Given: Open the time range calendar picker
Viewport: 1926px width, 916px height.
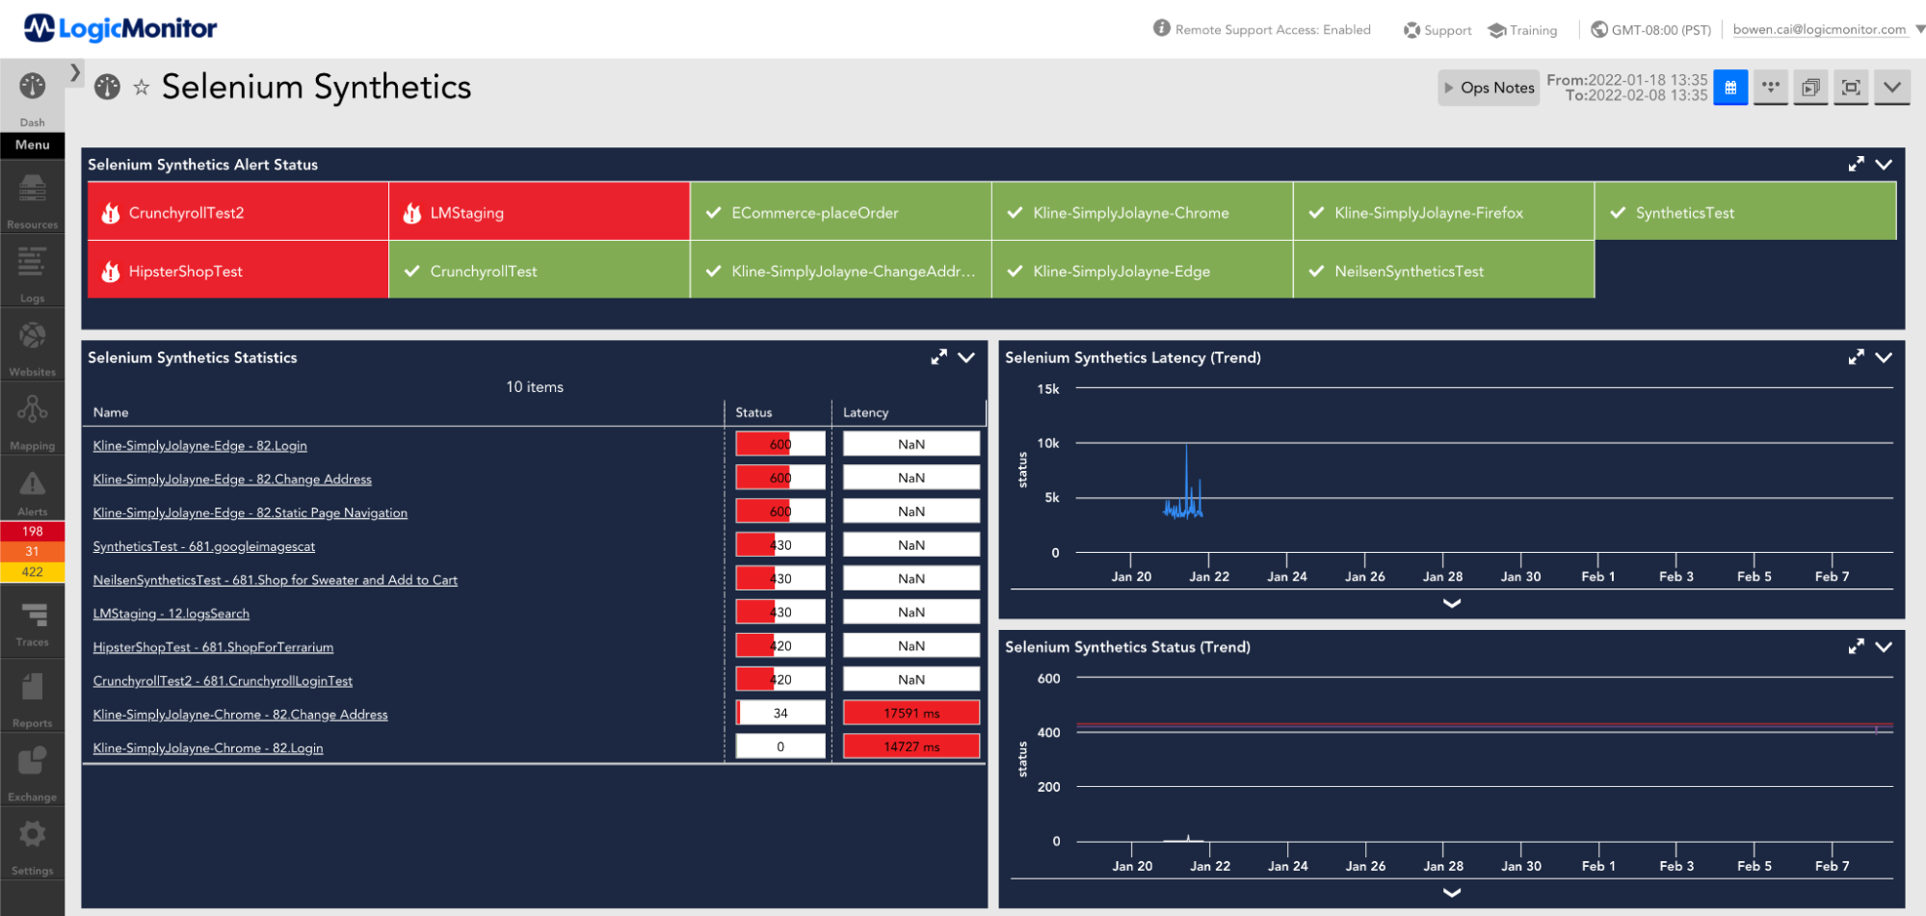Looking at the screenshot, I should click(x=1729, y=87).
